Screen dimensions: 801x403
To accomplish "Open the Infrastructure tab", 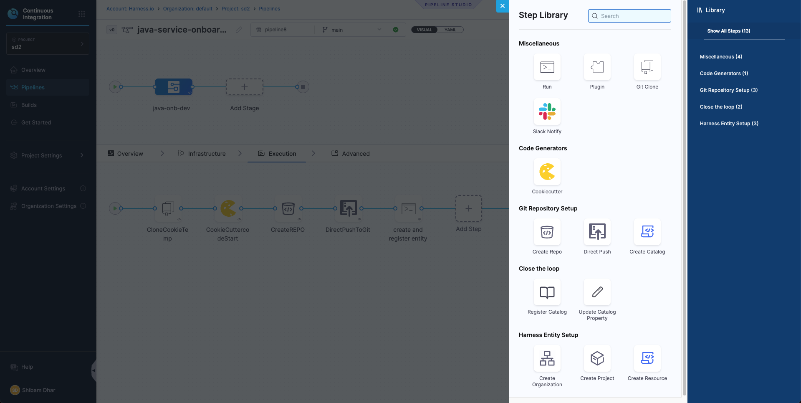I will click(x=206, y=154).
